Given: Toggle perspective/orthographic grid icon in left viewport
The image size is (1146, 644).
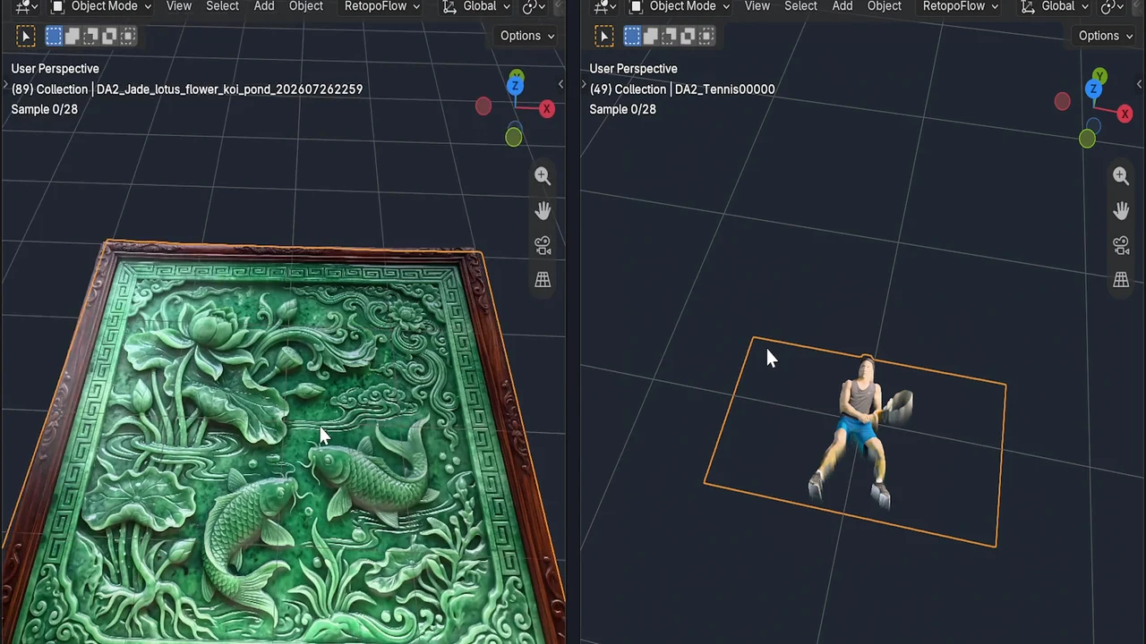Looking at the screenshot, I should 543,280.
